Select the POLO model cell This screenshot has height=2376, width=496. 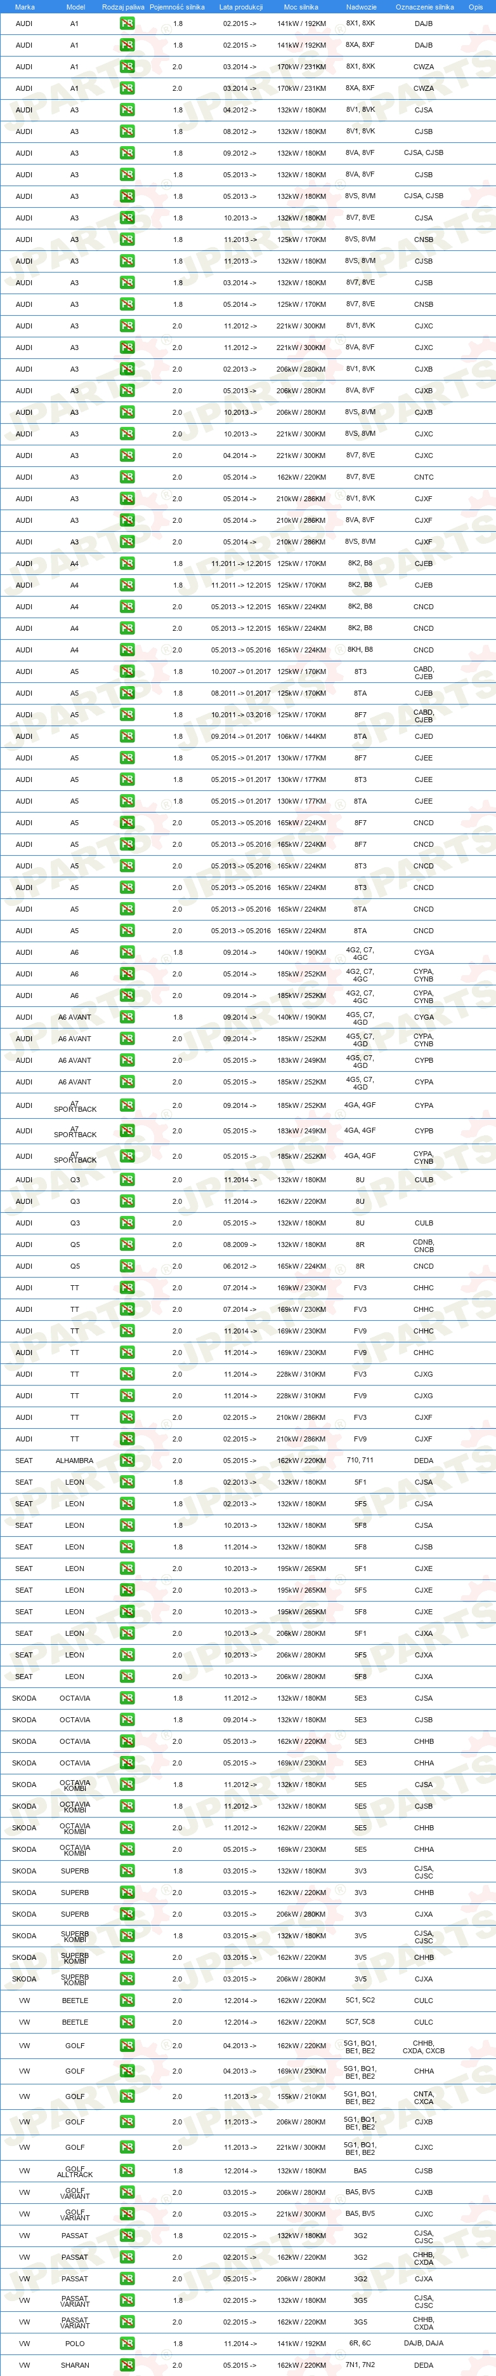[75, 2343]
